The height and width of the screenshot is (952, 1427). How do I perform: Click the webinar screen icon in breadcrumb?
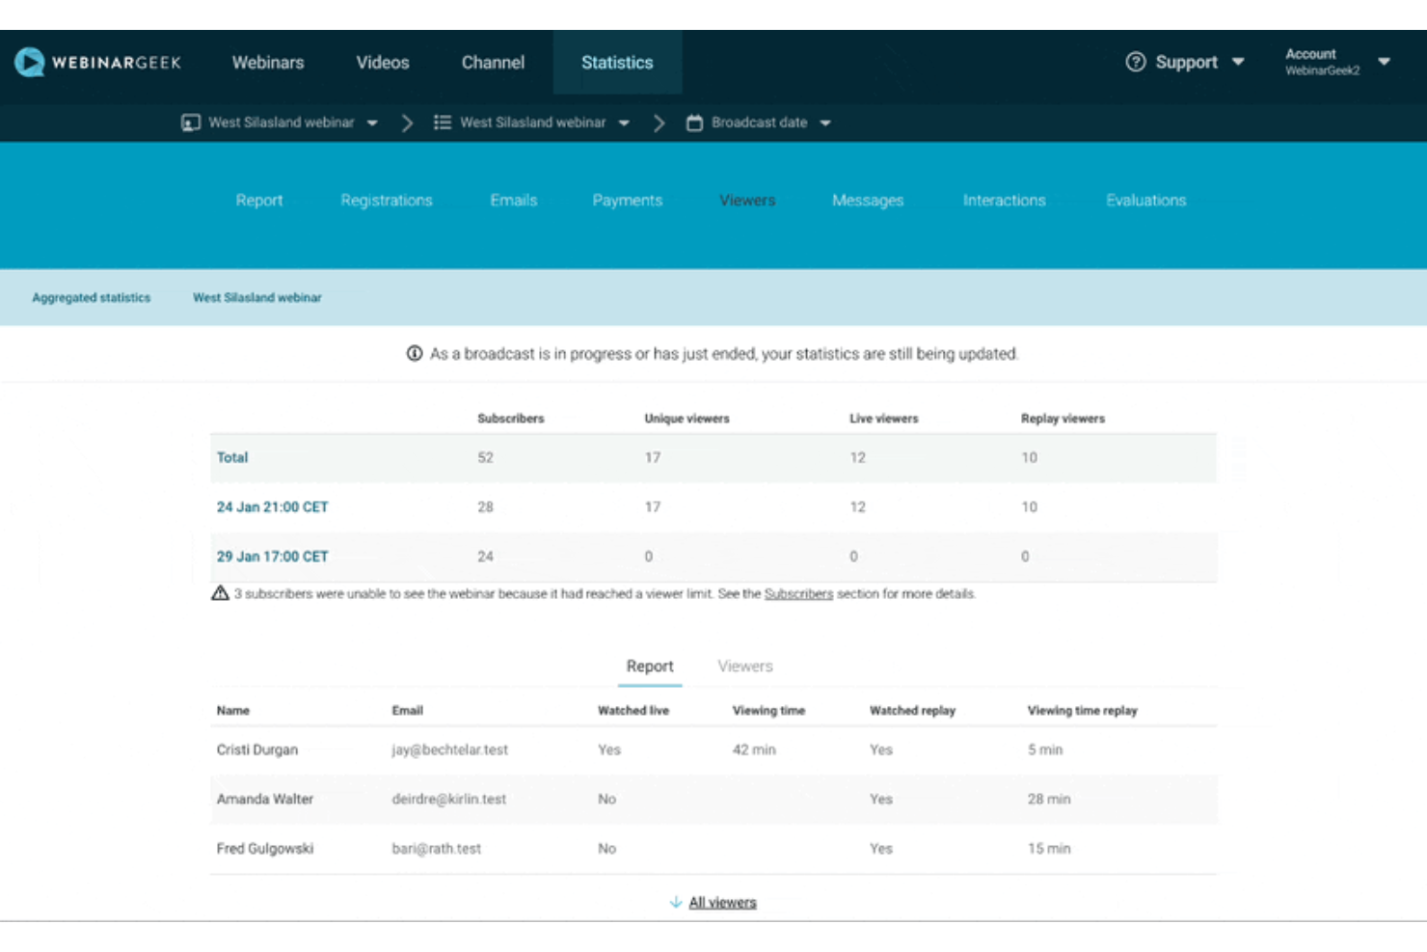point(188,122)
